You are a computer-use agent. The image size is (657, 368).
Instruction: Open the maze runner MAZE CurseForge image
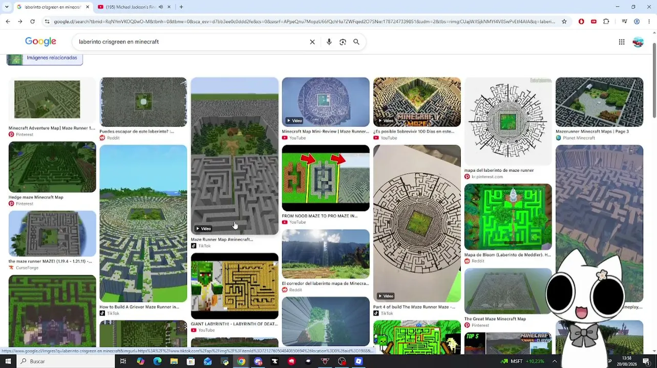click(52, 234)
